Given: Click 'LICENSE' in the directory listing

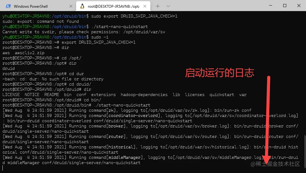Looking at the screenshot, I should point(11,95).
